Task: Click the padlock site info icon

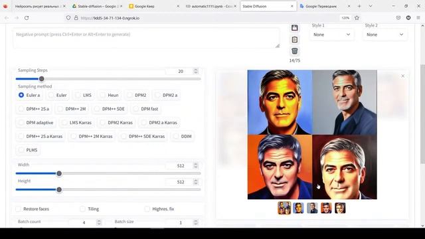Action: tap(76, 18)
